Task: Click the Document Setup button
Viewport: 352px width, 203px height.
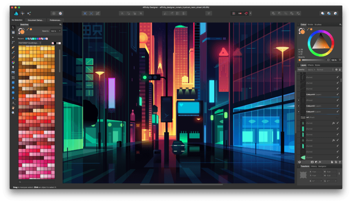Action: (x=35, y=20)
